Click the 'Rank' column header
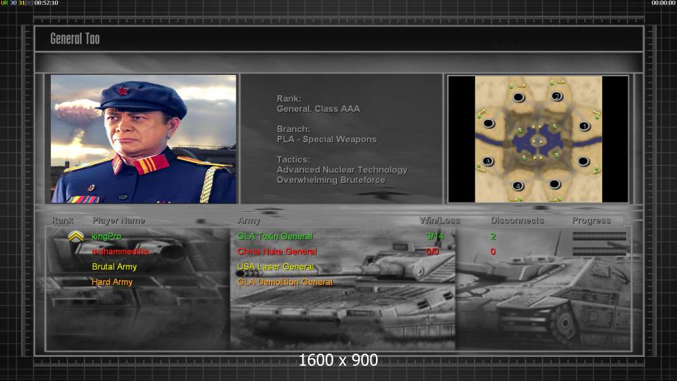 (63, 220)
